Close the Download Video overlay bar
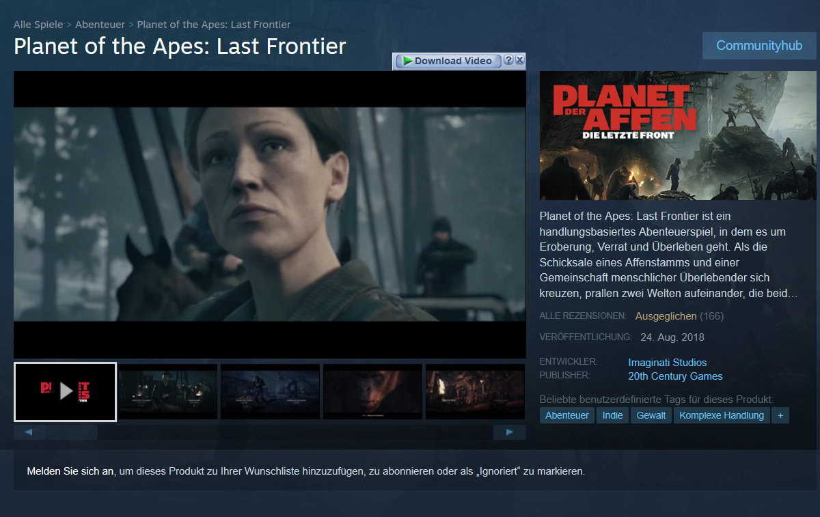Viewport: 820px width, 517px height. tap(519, 61)
